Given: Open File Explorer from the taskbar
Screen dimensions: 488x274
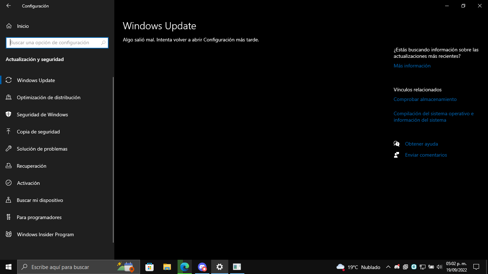Looking at the screenshot, I should tap(167, 267).
